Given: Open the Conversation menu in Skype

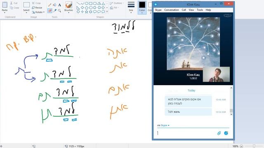Looking at the screenshot, I should pos(172,10).
